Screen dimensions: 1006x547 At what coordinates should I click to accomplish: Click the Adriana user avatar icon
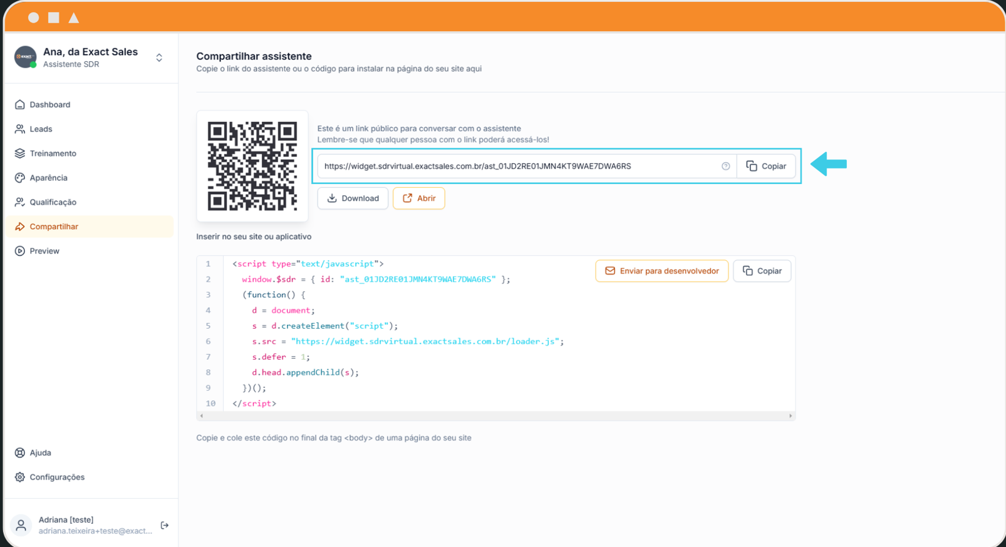21,525
